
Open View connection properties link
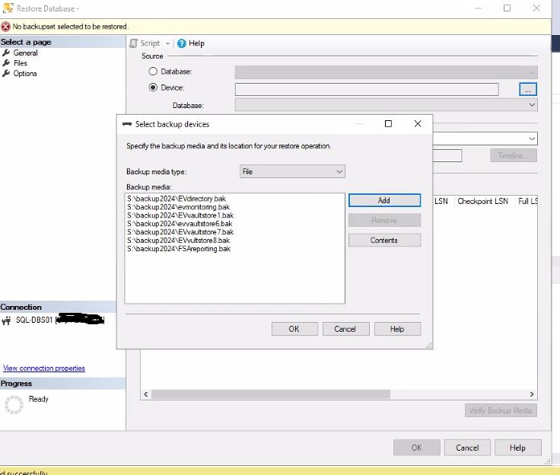44,368
